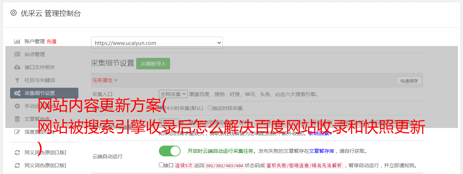Click the blue 文章暂存库 link
463x174 pixels.
(321, 151)
